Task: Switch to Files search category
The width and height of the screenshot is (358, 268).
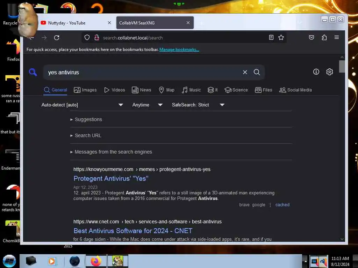Action: (264, 90)
